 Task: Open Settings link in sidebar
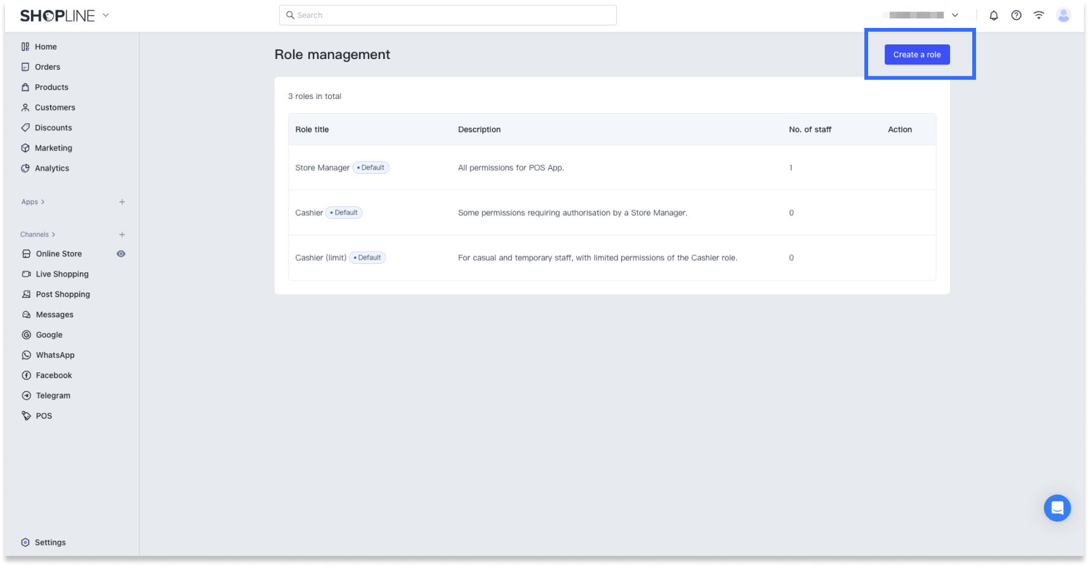(x=50, y=543)
